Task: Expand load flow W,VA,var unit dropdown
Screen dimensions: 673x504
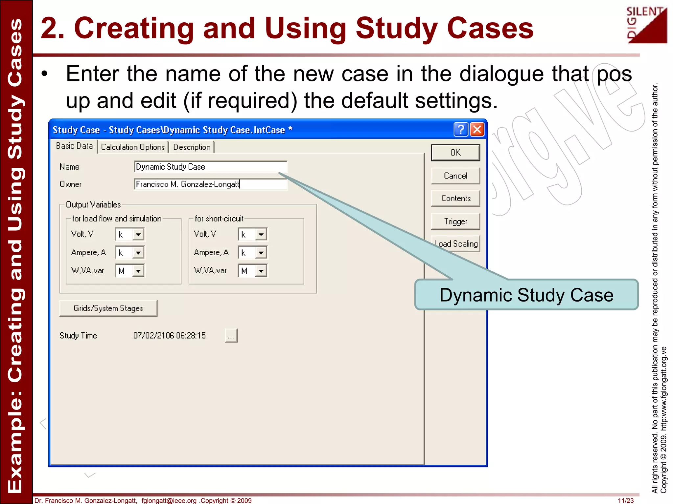Action: click(138, 271)
